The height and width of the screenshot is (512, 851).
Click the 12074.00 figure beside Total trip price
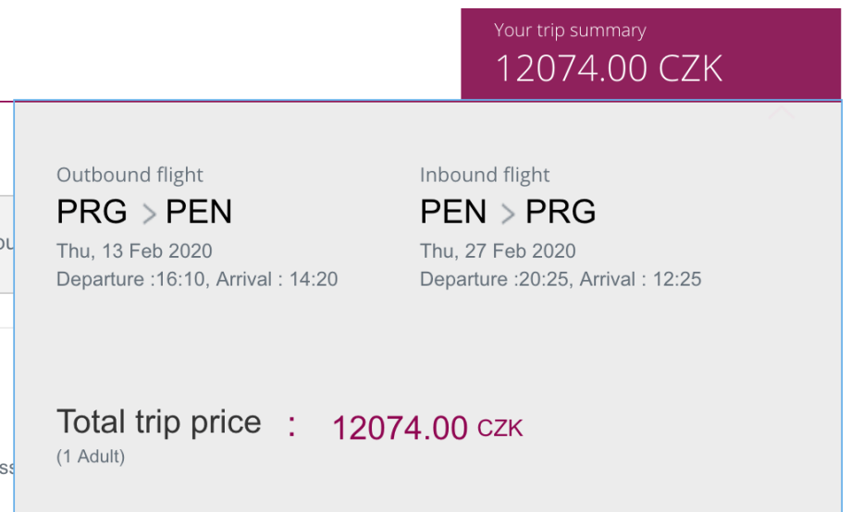click(400, 428)
